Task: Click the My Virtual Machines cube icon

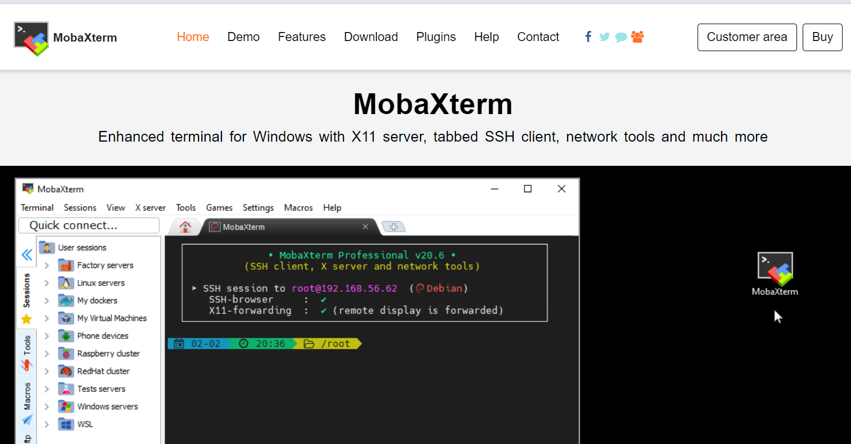Action: (x=66, y=318)
